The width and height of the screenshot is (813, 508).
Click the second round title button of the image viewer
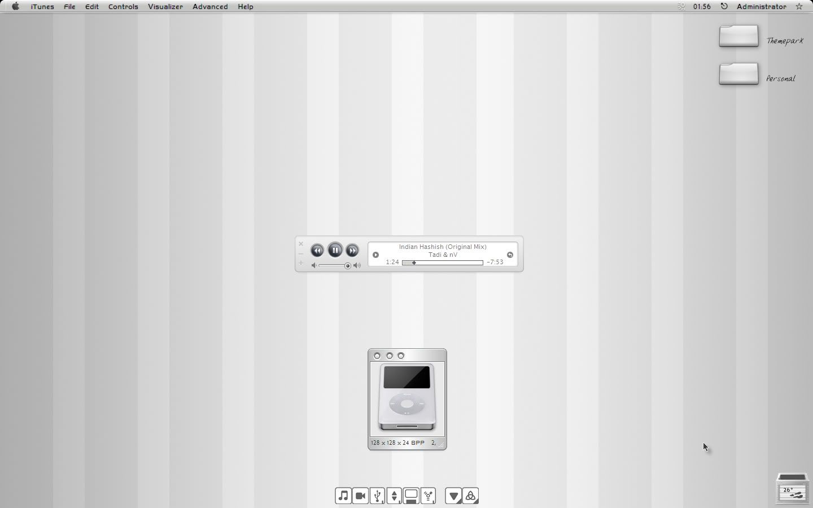(x=389, y=356)
